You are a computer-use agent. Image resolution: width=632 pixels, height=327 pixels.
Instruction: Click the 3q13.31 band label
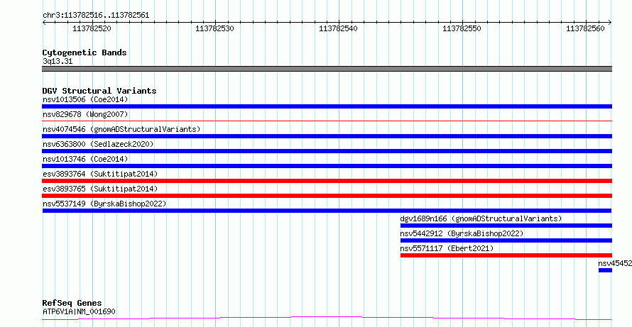pos(58,62)
